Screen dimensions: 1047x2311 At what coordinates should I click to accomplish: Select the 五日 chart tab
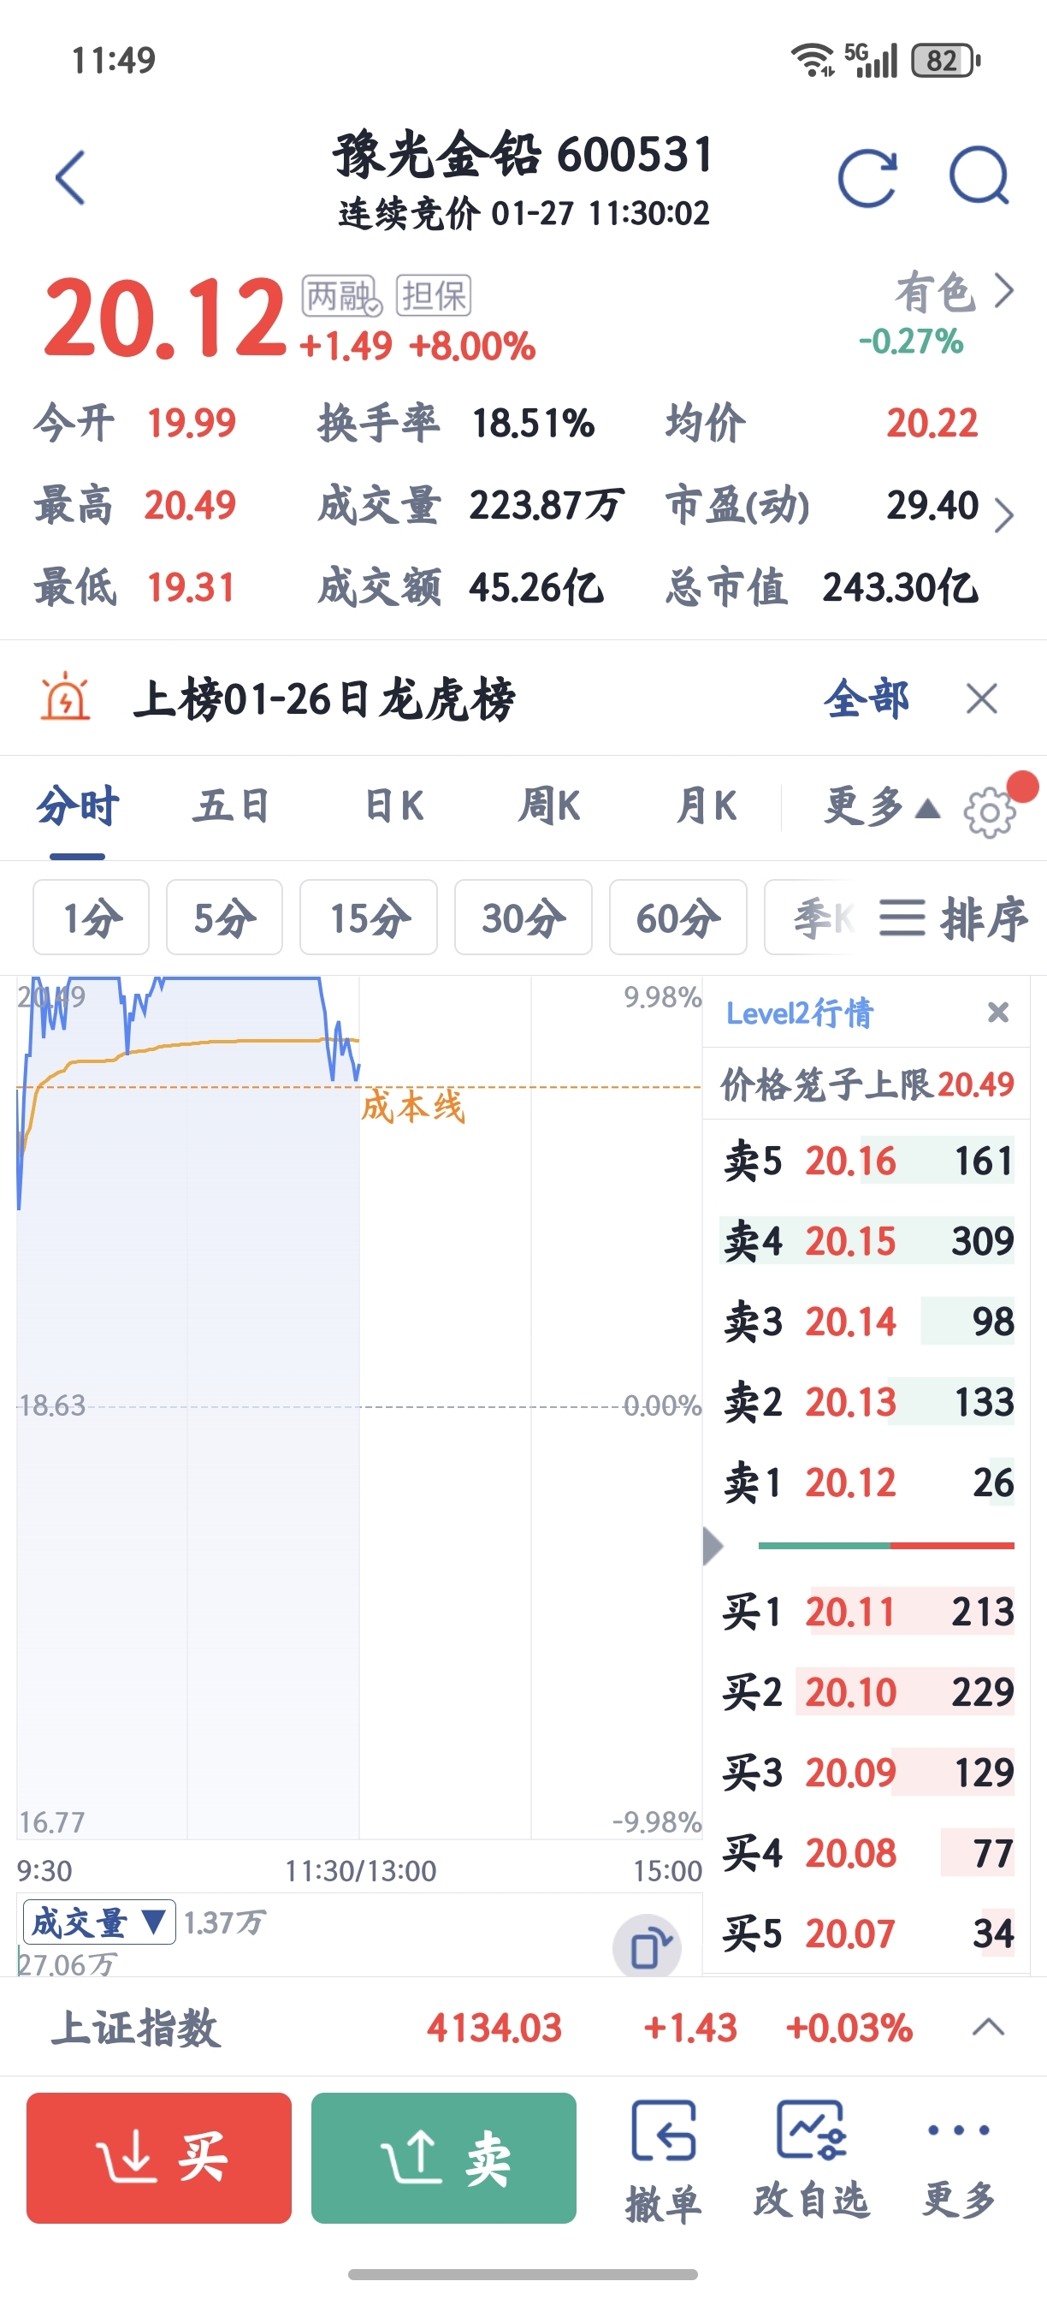click(x=231, y=805)
